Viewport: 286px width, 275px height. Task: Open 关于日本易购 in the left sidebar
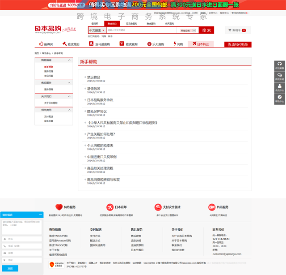tap(51, 103)
